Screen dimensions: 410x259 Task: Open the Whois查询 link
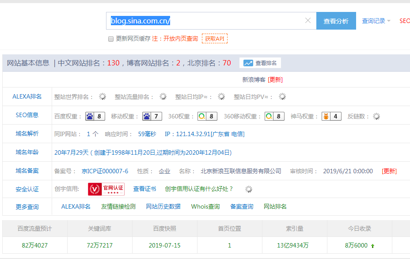[x=205, y=206]
